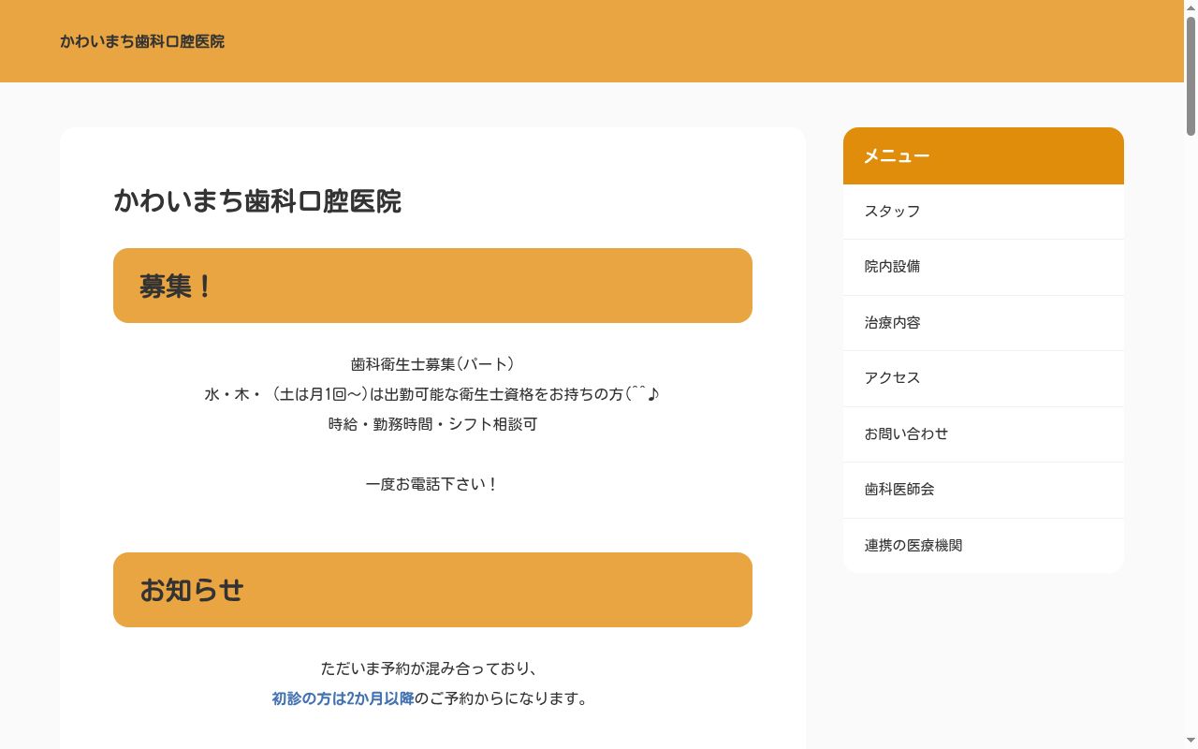Screen dimensions: 1198x749
Task: Visit the 歯科医師会 link
Action: 983,490
